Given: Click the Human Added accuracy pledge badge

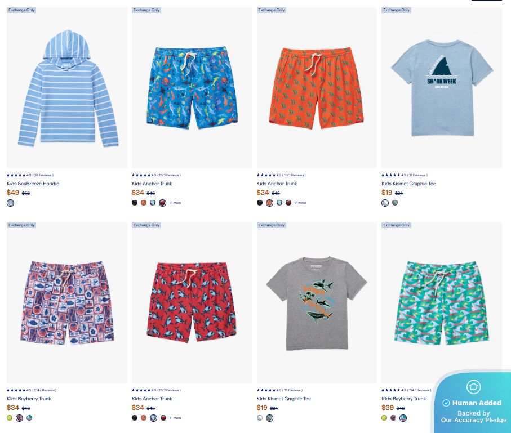Looking at the screenshot, I should click(473, 403).
